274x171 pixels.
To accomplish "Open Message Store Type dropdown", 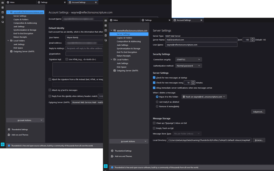I will pos(187,134).
